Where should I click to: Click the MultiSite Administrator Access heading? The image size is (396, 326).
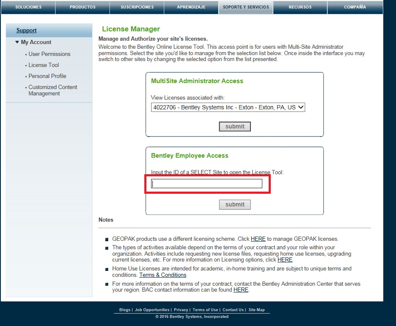197,81
